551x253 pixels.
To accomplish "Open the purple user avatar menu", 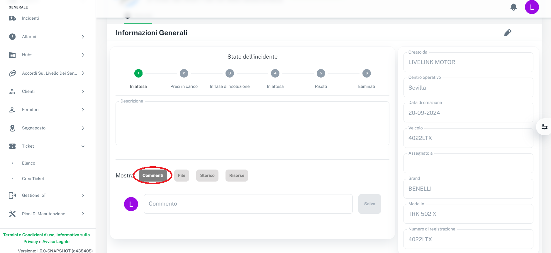I will pyautogui.click(x=532, y=7).
